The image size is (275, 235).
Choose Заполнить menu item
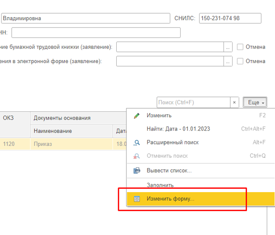coord(201,185)
